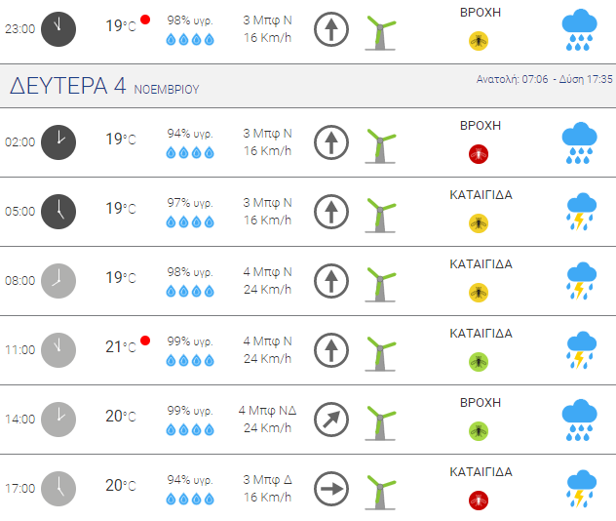
Task: Click the humidity droplets at 08:00
Action: [x=190, y=292]
